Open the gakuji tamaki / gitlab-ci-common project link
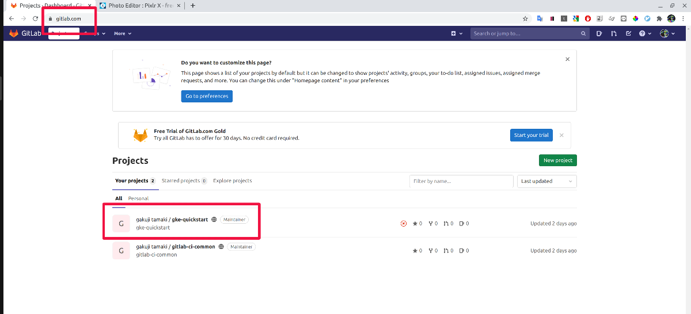 (x=176, y=247)
